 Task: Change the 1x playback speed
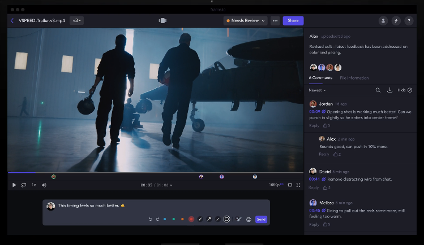pos(34,185)
